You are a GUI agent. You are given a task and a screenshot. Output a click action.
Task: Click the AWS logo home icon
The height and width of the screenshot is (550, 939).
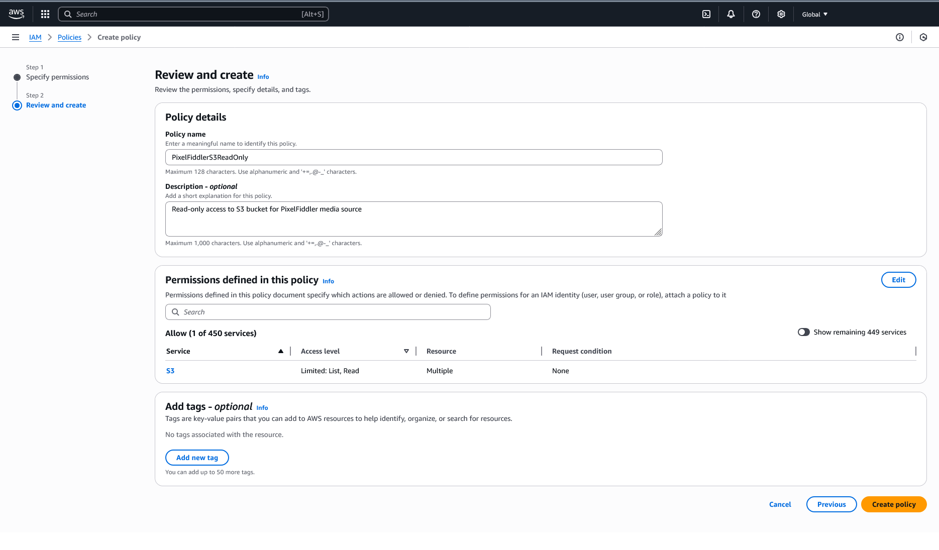tap(16, 14)
